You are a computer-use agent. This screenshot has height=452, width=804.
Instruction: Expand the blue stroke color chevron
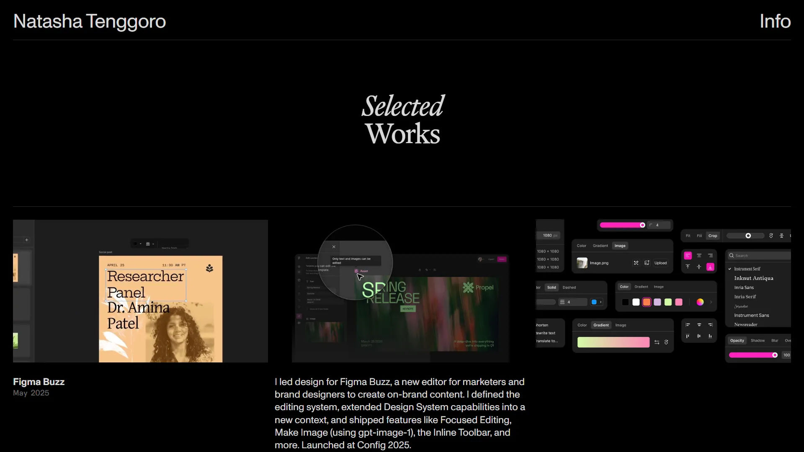(x=601, y=302)
